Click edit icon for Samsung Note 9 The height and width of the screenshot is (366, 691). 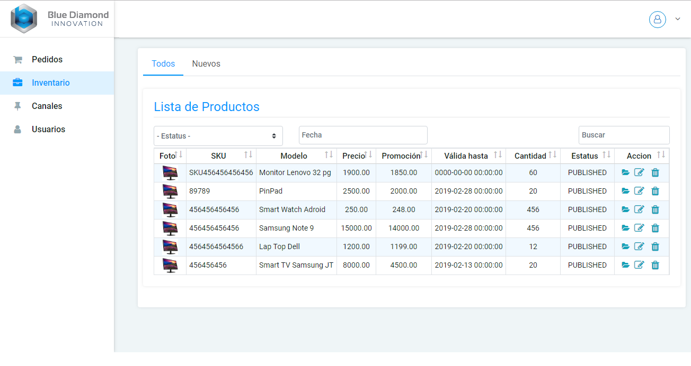pos(640,228)
